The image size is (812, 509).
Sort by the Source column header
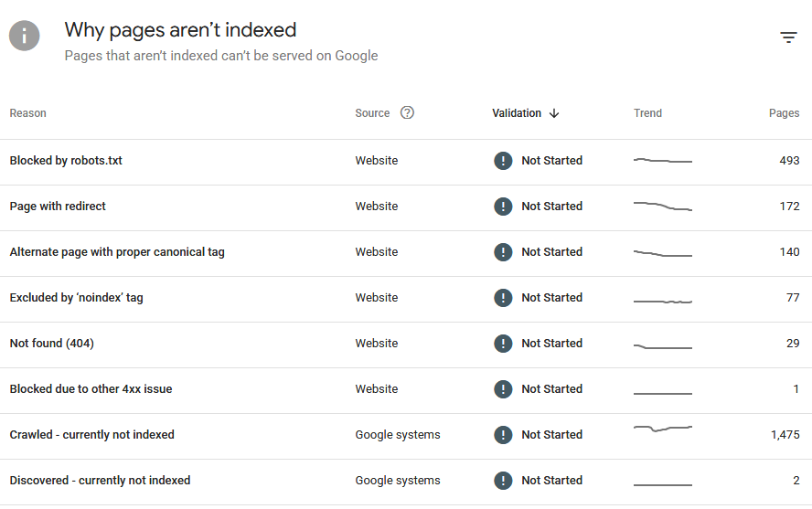(x=372, y=113)
